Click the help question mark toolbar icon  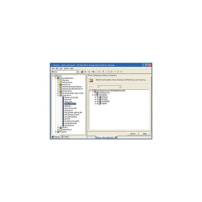[103, 72]
